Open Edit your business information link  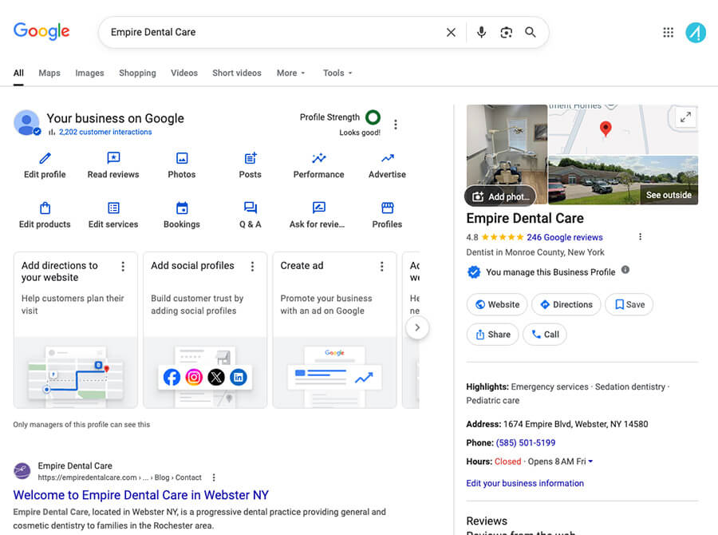524,483
